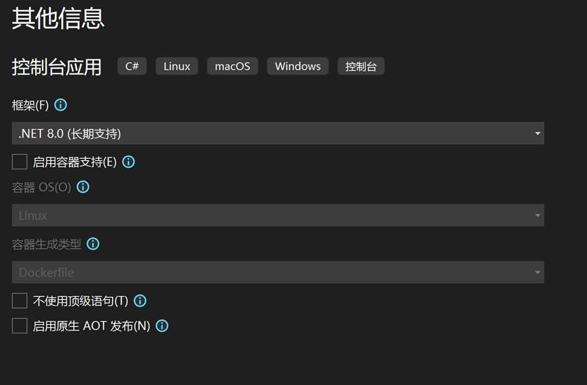Click the info icon beside 容器生成类型
This screenshot has height=385, width=587.
pyautogui.click(x=93, y=243)
